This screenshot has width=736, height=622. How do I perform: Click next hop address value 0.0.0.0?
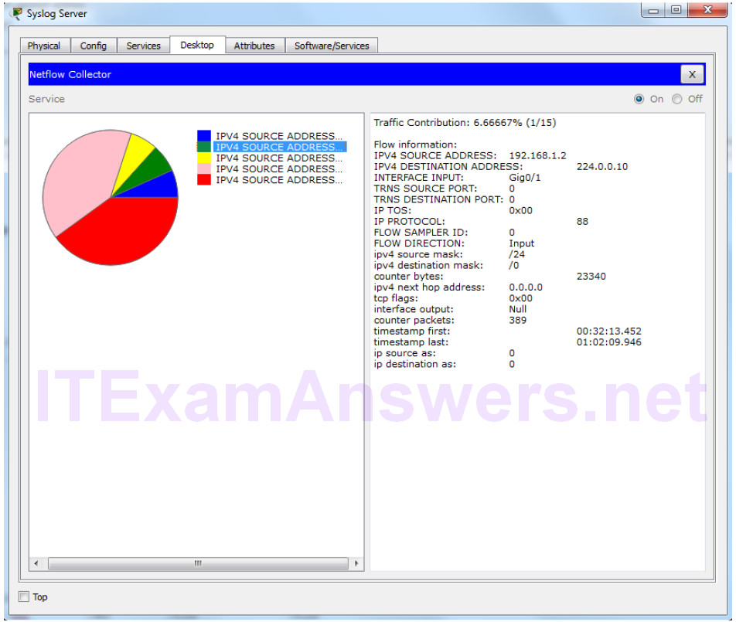(526, 287)
